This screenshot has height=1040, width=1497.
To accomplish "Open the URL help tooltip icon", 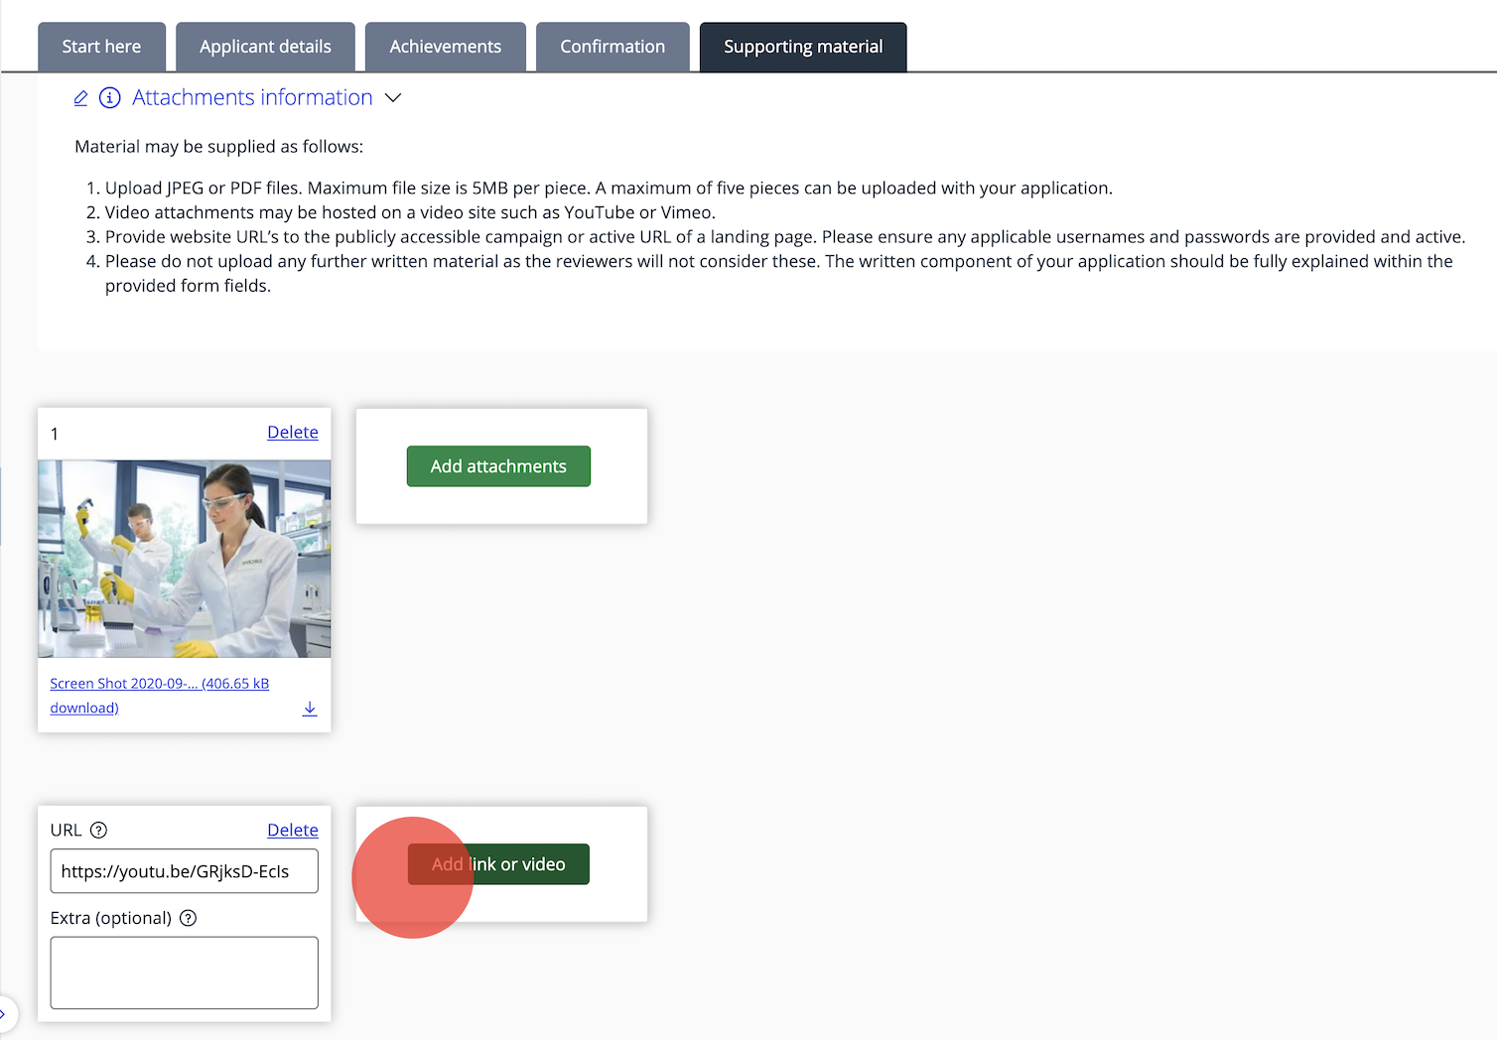I will click(98, 830).
